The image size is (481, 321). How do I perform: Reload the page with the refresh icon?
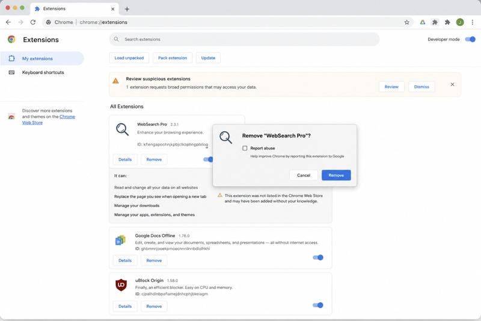[x=33, y=22]
